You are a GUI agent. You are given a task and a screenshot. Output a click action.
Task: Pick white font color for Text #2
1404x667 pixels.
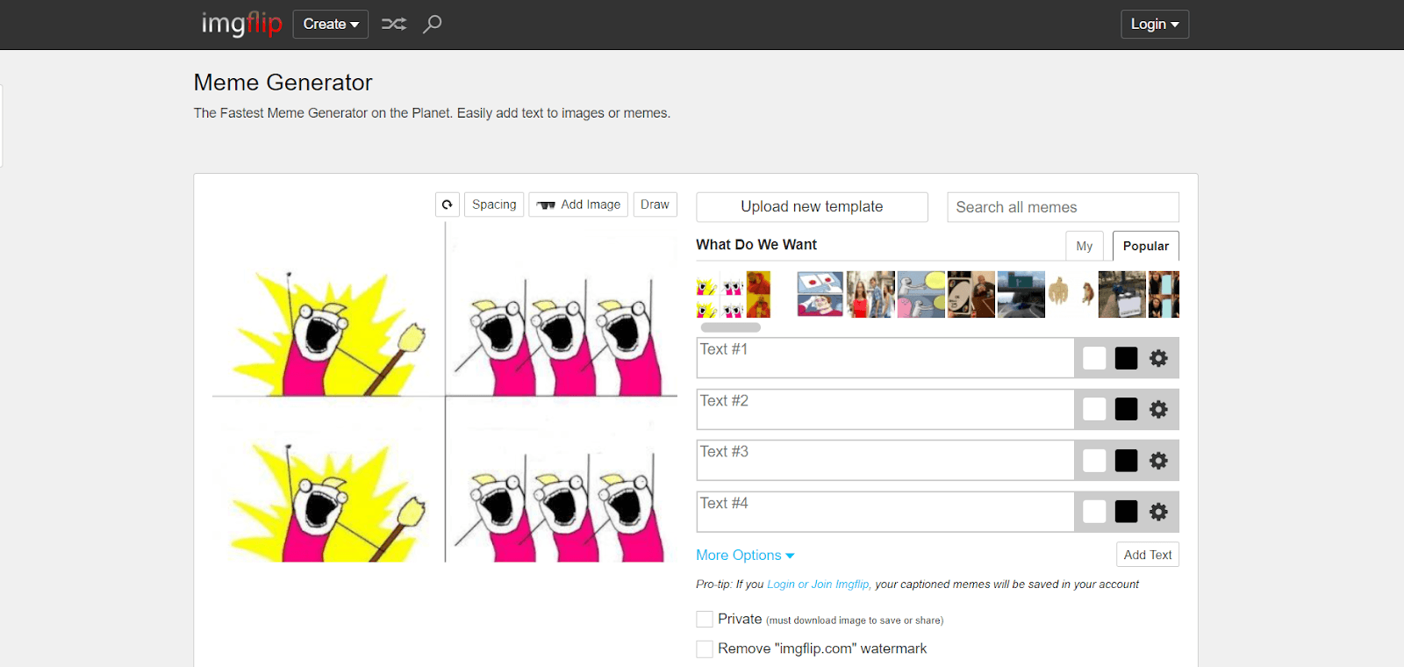pyautogui.click(x=1094, y=409)
